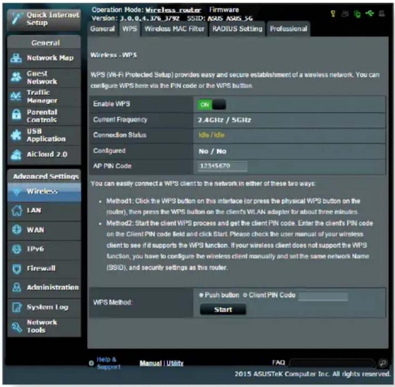395x387 pixels.
Task: Click the Firewall shield icon
Action: point(17,269)
